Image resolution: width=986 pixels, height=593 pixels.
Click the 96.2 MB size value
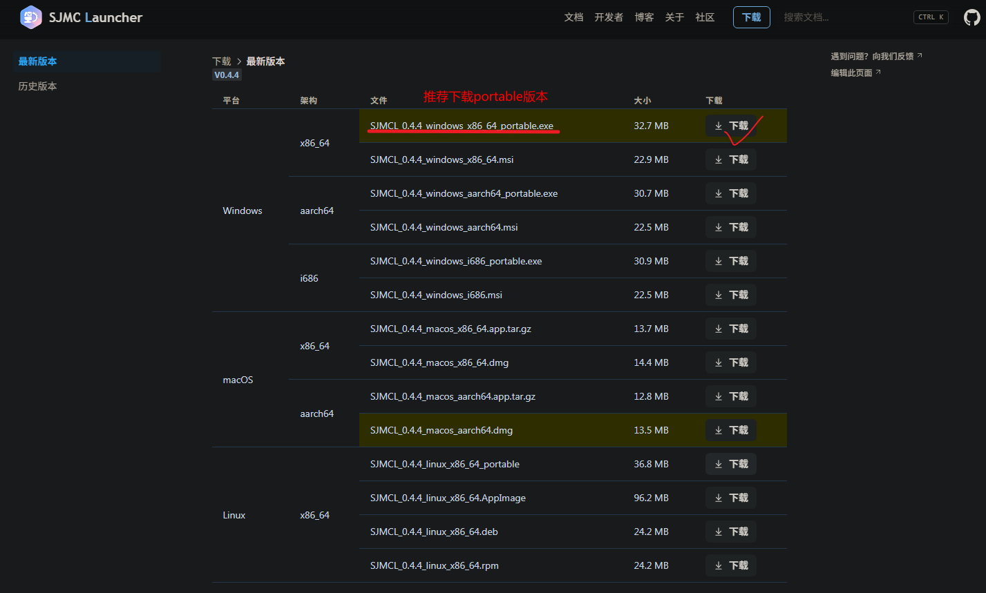651,498
